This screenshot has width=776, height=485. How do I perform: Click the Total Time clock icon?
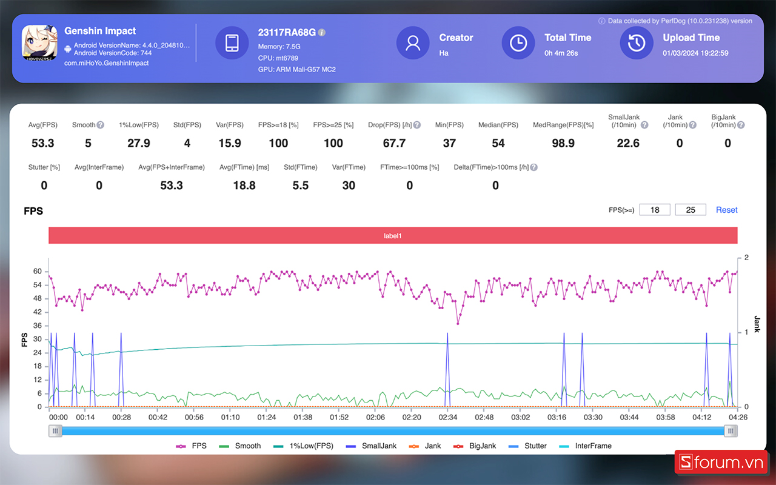[518, 44]
